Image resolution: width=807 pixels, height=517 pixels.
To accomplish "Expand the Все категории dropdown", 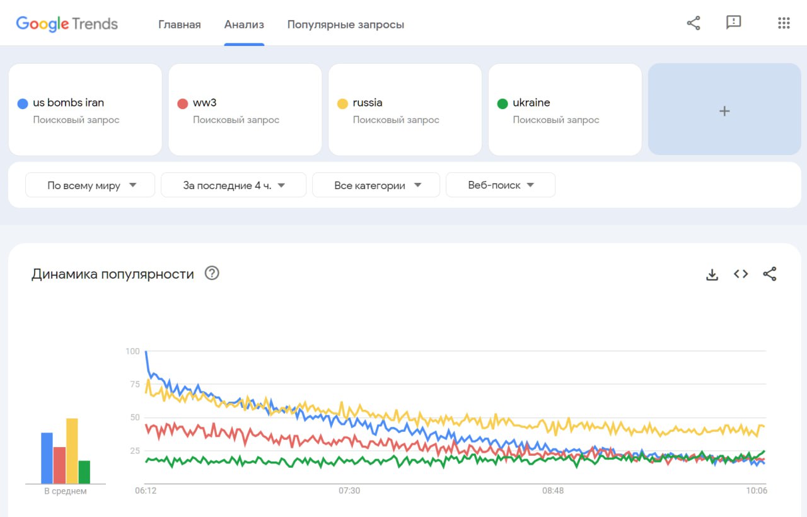I will 376,185.
